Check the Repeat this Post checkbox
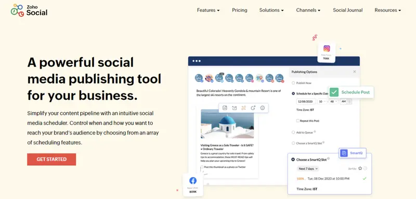This screenshot has width=416, height=199. point(297,121)
